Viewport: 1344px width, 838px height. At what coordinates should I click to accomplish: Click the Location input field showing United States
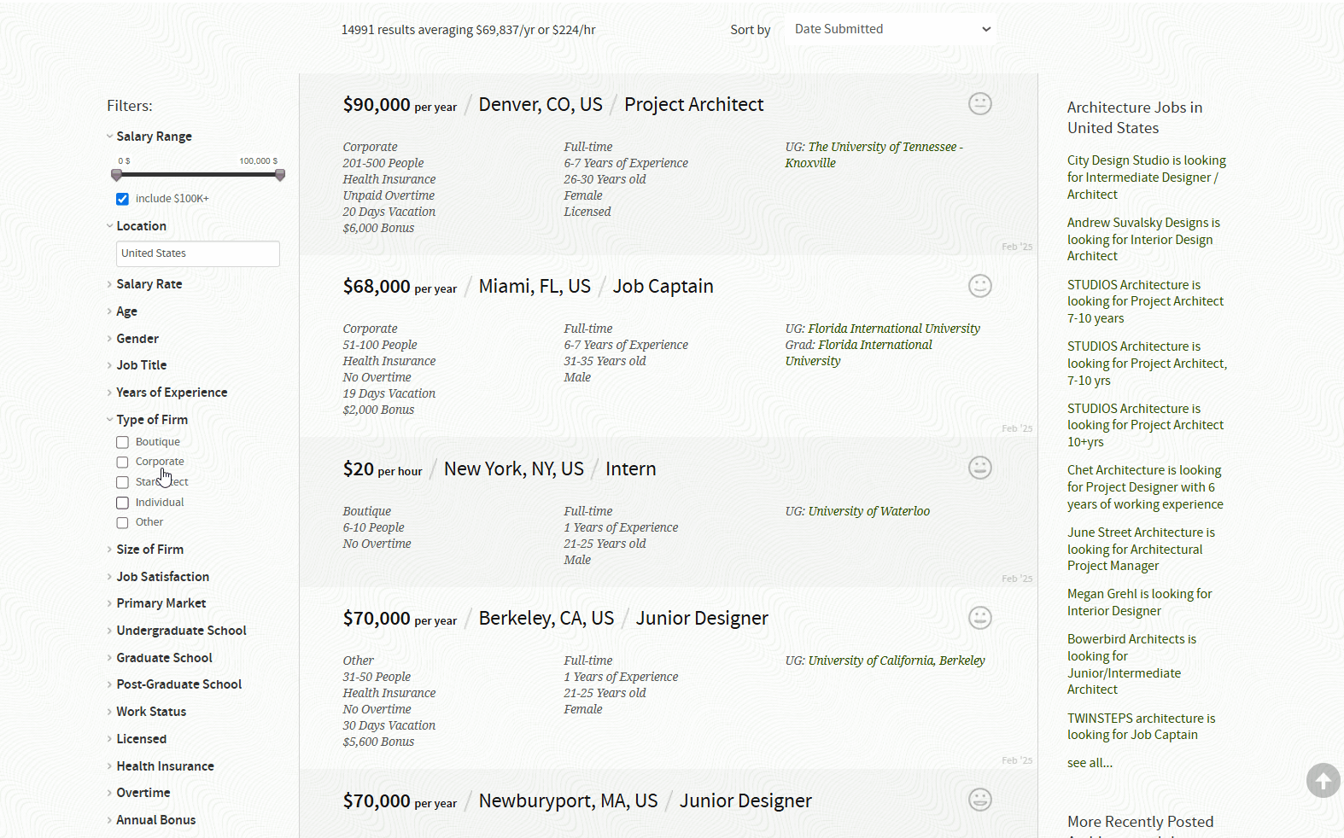pyautogui.click(x=197, y=253)
